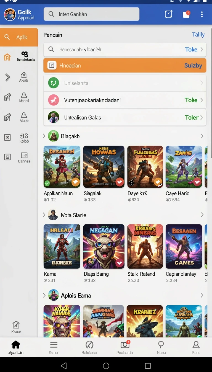212x372 pixels.
Task: Expand the Untealisan Galas row chevron
Action: click(x=202, y=117)
